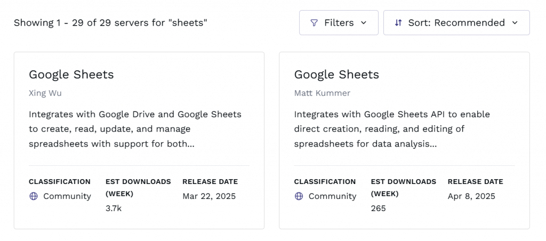The width and height of the screenshot is (546, 241).
Task: Click the 3.7k weekly downloads value
Action: point(114,208)
